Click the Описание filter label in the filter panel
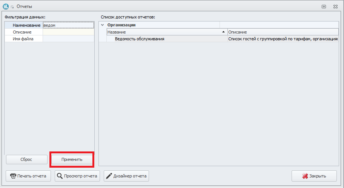Screen dimensions: 344x188 click(22, 32)
